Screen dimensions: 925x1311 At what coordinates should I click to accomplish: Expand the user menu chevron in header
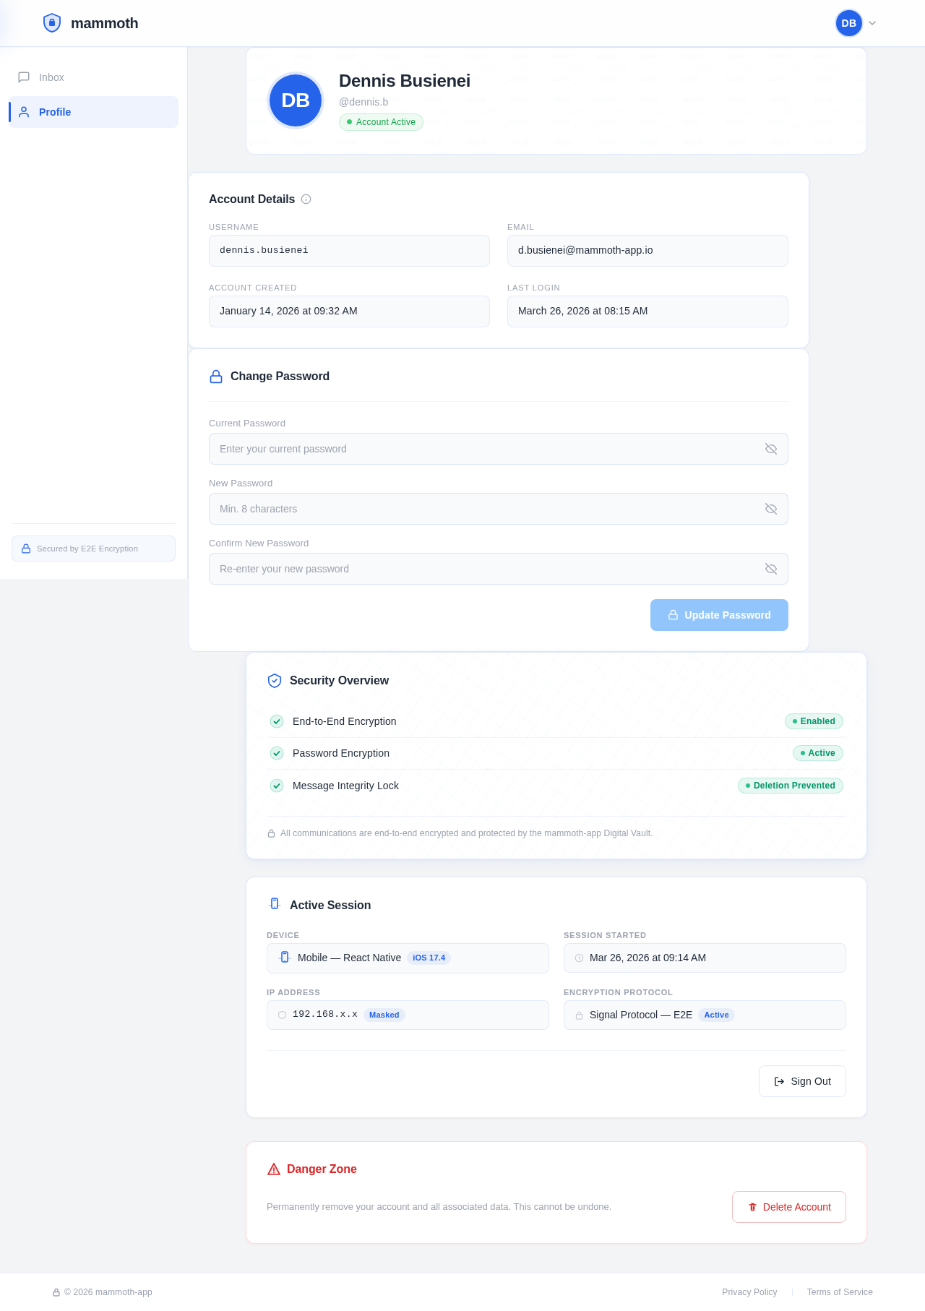click(872, 23)
